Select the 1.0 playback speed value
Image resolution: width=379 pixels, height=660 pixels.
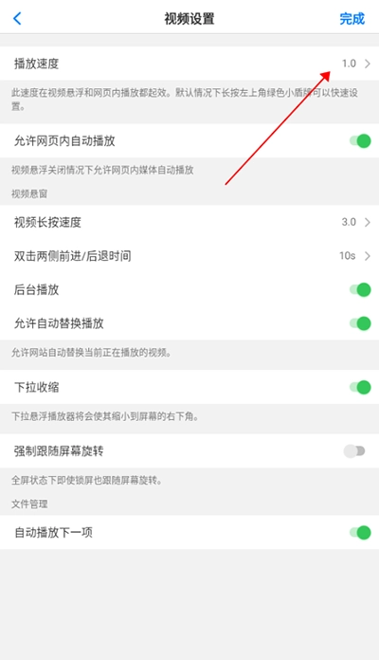coord(349,64)
